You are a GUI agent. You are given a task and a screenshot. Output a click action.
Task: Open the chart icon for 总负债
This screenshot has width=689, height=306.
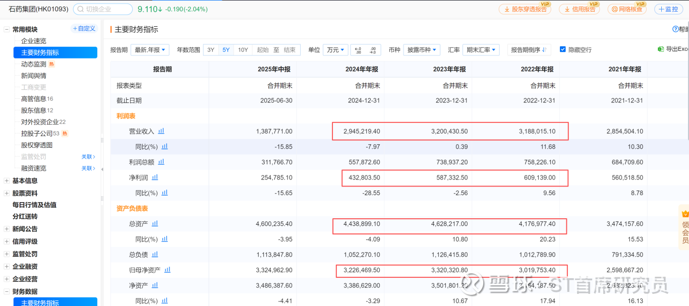point(155,255)
